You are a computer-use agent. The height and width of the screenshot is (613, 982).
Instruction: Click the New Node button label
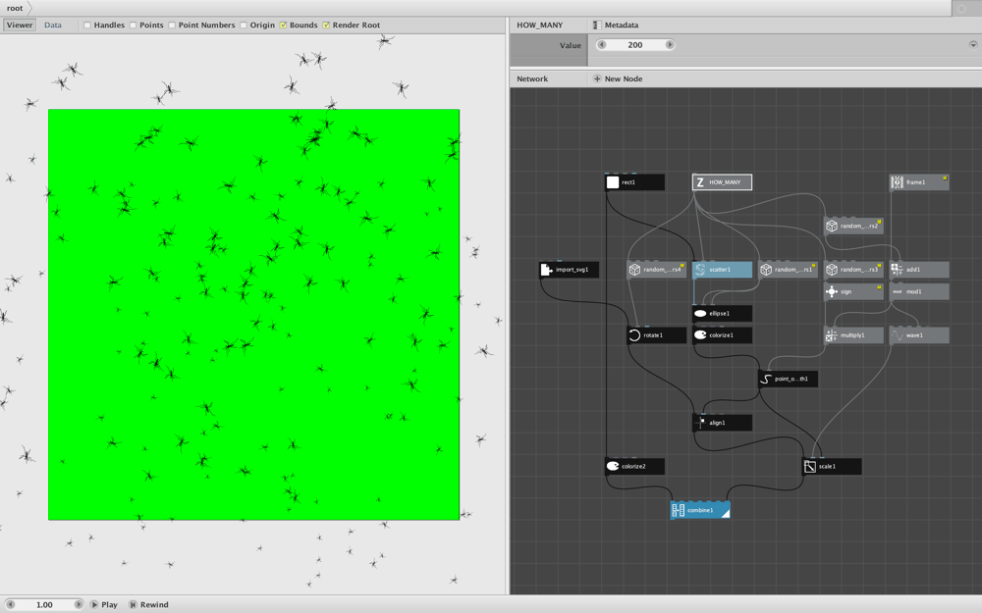click(624, 78)
